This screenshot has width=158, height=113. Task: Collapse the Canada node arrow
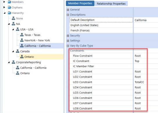point(13,51)
